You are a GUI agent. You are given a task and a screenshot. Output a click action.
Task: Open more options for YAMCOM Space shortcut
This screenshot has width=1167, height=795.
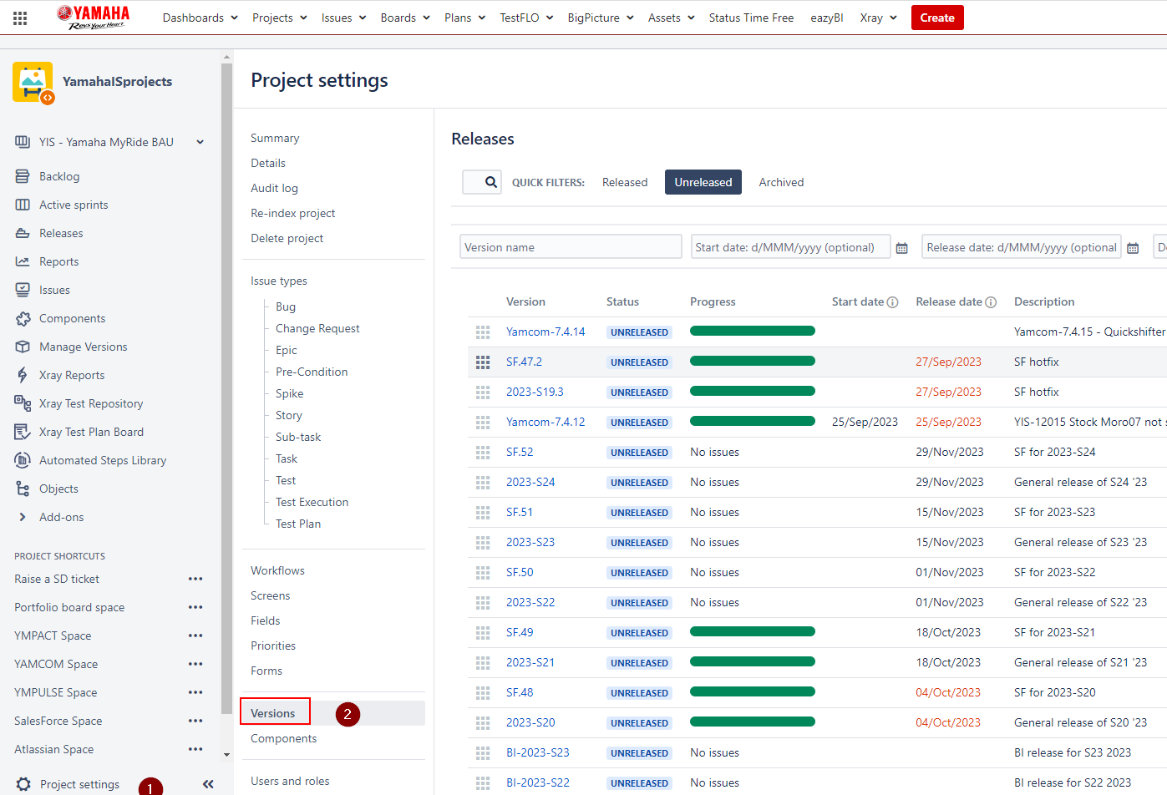point(195,664)
